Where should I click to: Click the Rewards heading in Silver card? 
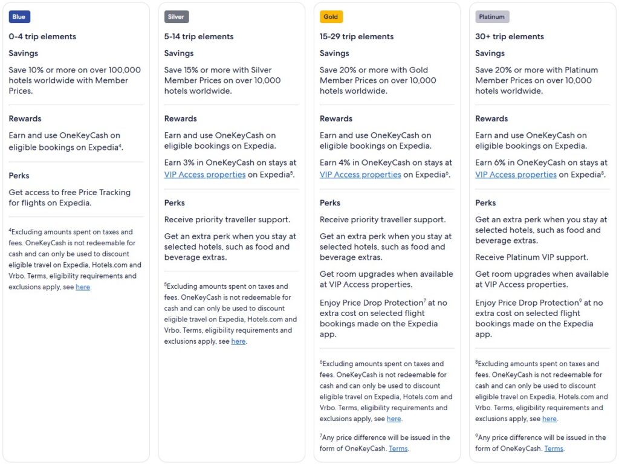180,119
